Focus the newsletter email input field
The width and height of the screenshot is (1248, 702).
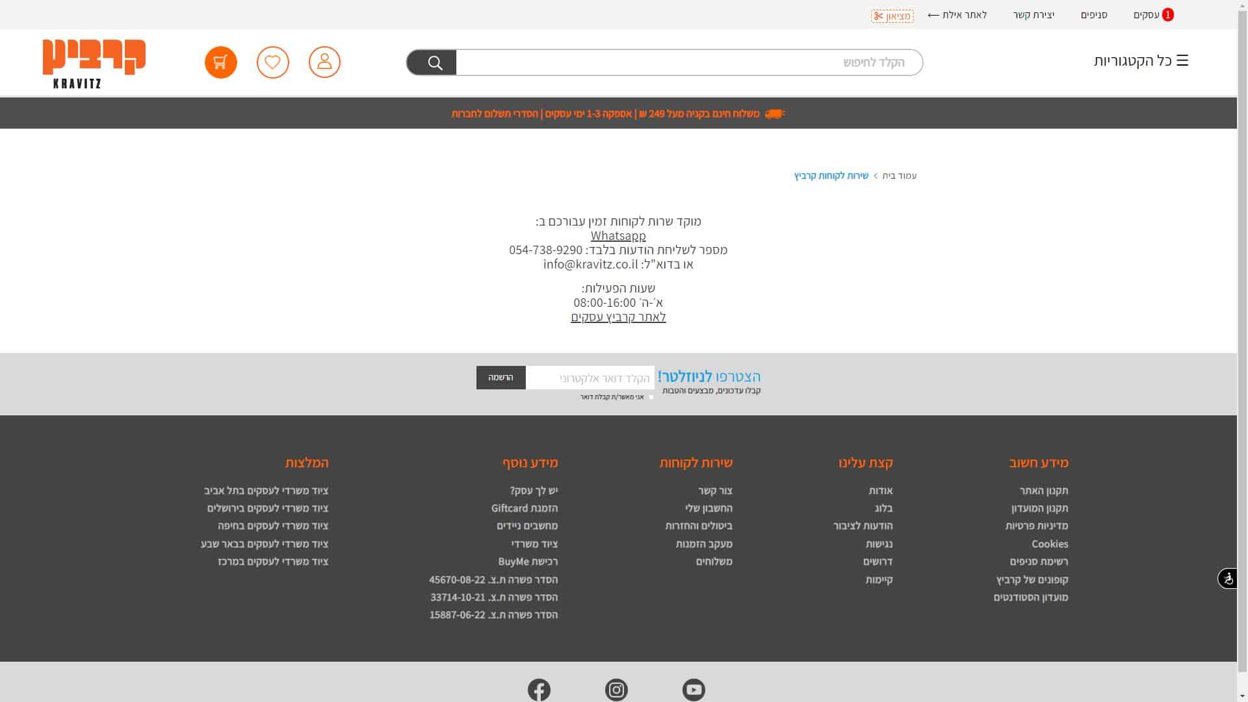590,378
